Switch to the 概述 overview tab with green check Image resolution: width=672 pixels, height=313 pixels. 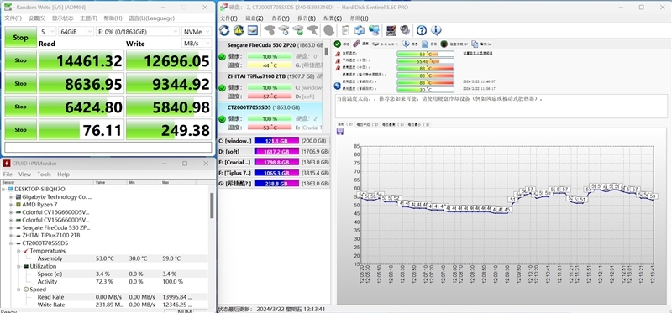click(x=342, y=44)
